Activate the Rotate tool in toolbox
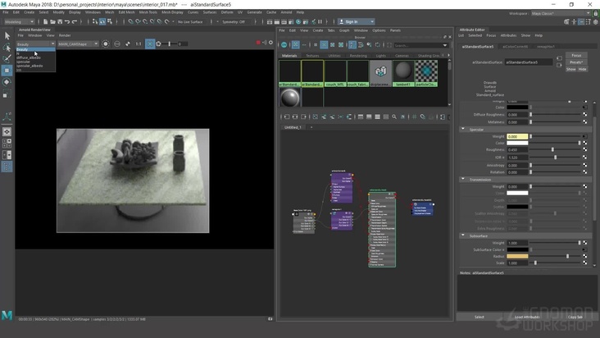 [7, 82]
